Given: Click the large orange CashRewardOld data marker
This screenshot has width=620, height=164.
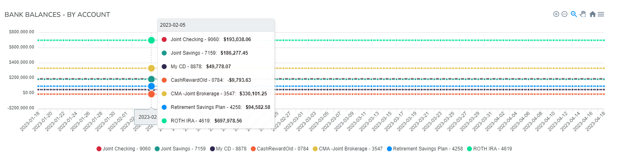Looking at the screenshot, I should tap(151, 94).
